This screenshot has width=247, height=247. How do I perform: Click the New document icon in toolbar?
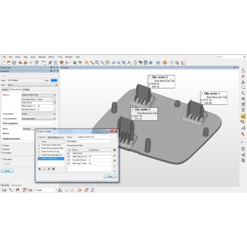pyautogui.click(x=4, y=62)
